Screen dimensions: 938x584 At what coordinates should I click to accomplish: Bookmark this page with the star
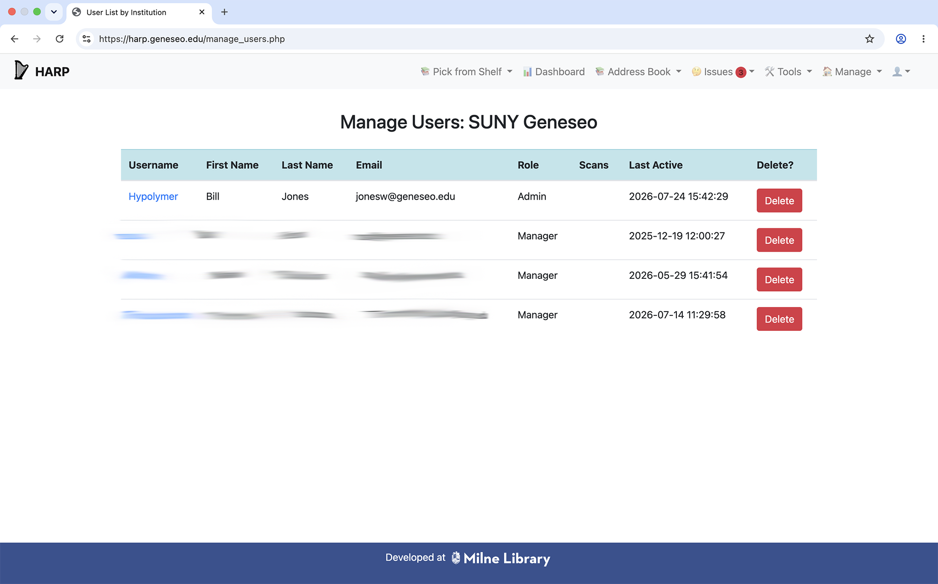[x=870, y=39]
